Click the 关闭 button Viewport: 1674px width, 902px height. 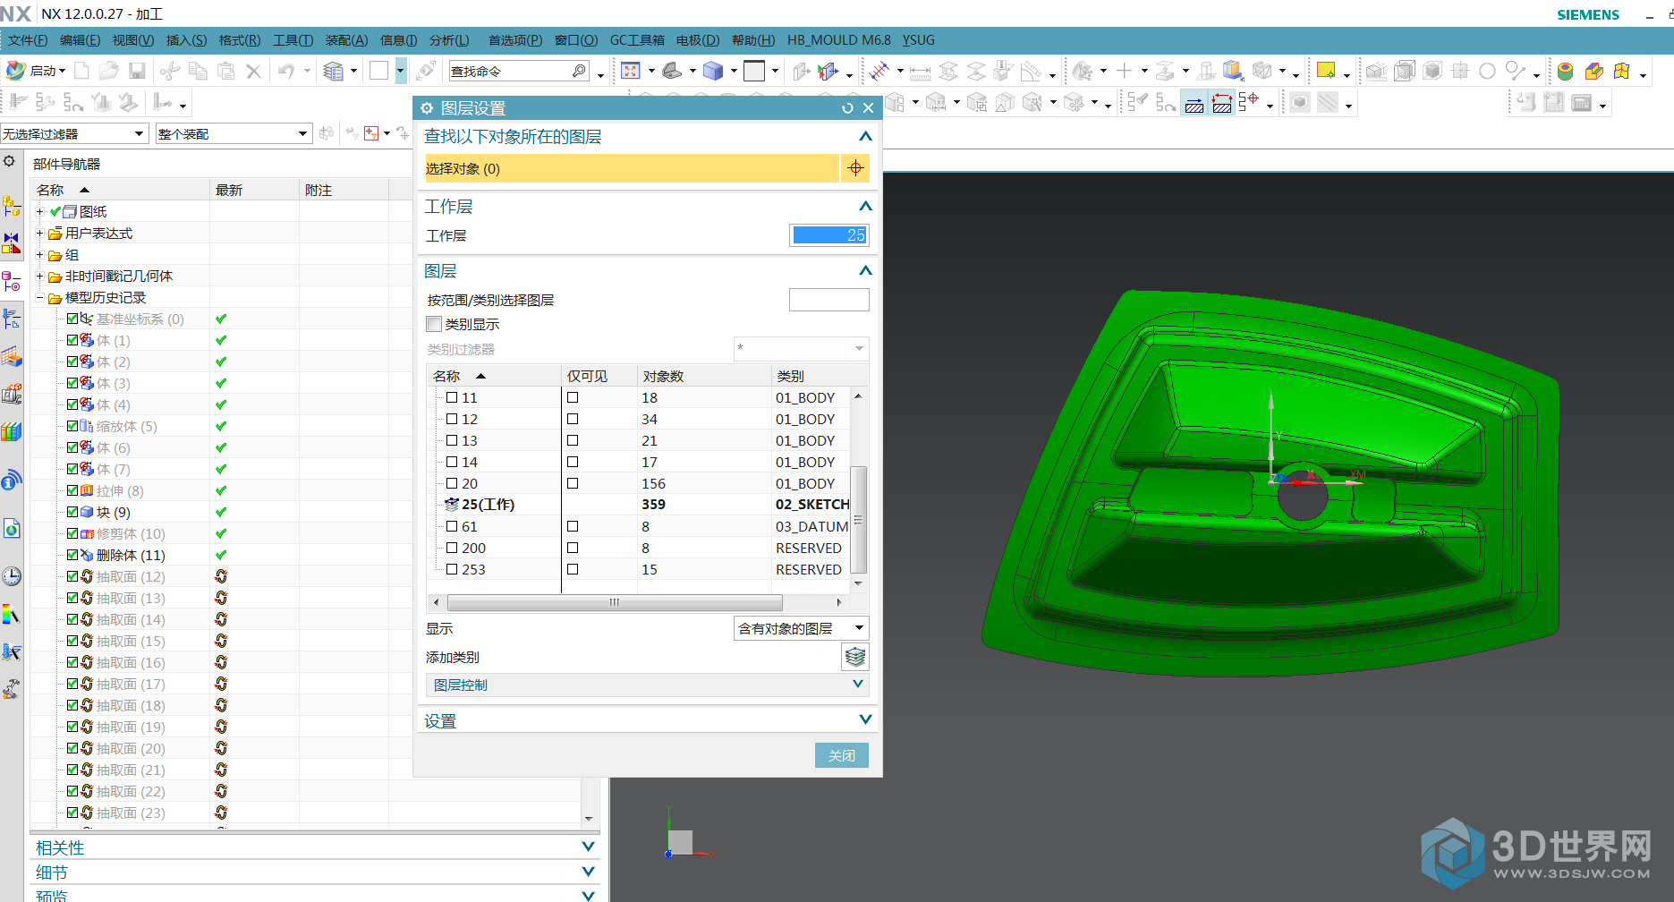click(x=841, y=755)
